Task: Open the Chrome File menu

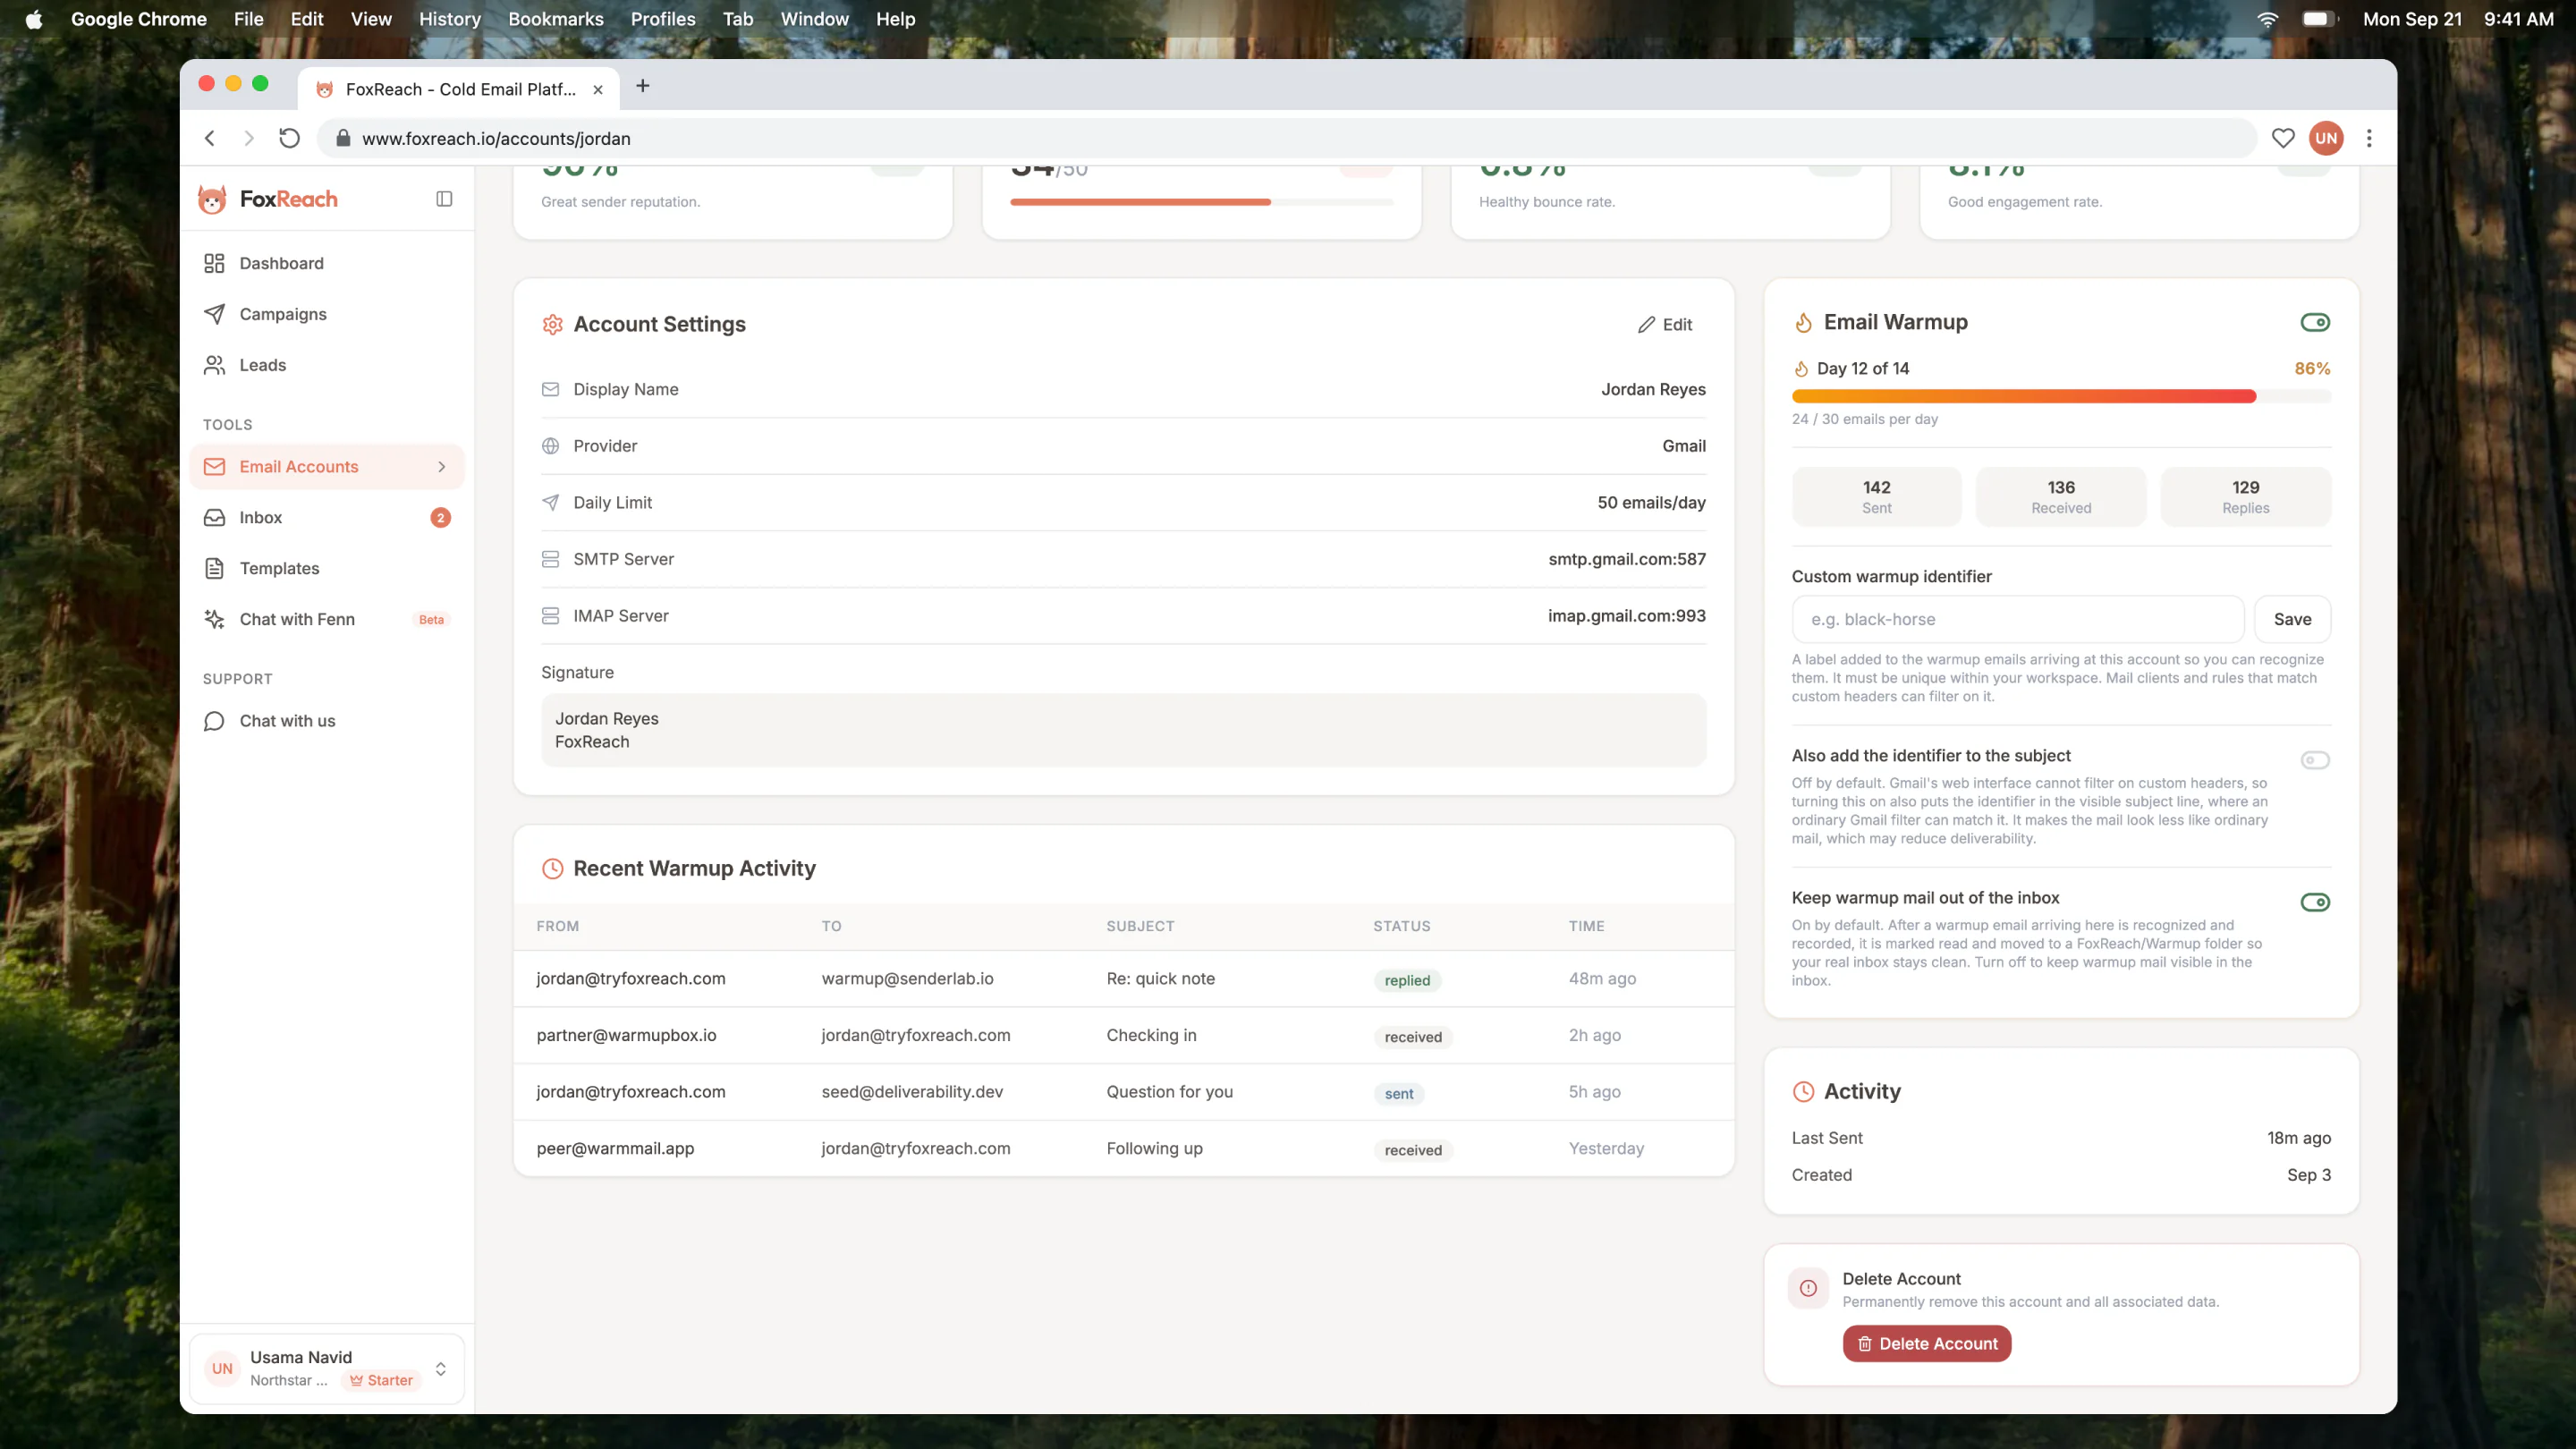Action: 248,19
